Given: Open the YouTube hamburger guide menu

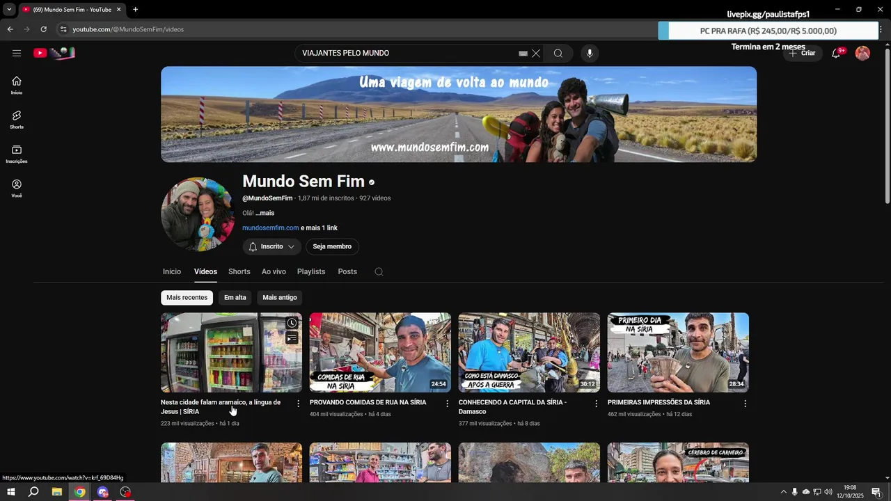Looking at the screenshot, I should [17, 53].
